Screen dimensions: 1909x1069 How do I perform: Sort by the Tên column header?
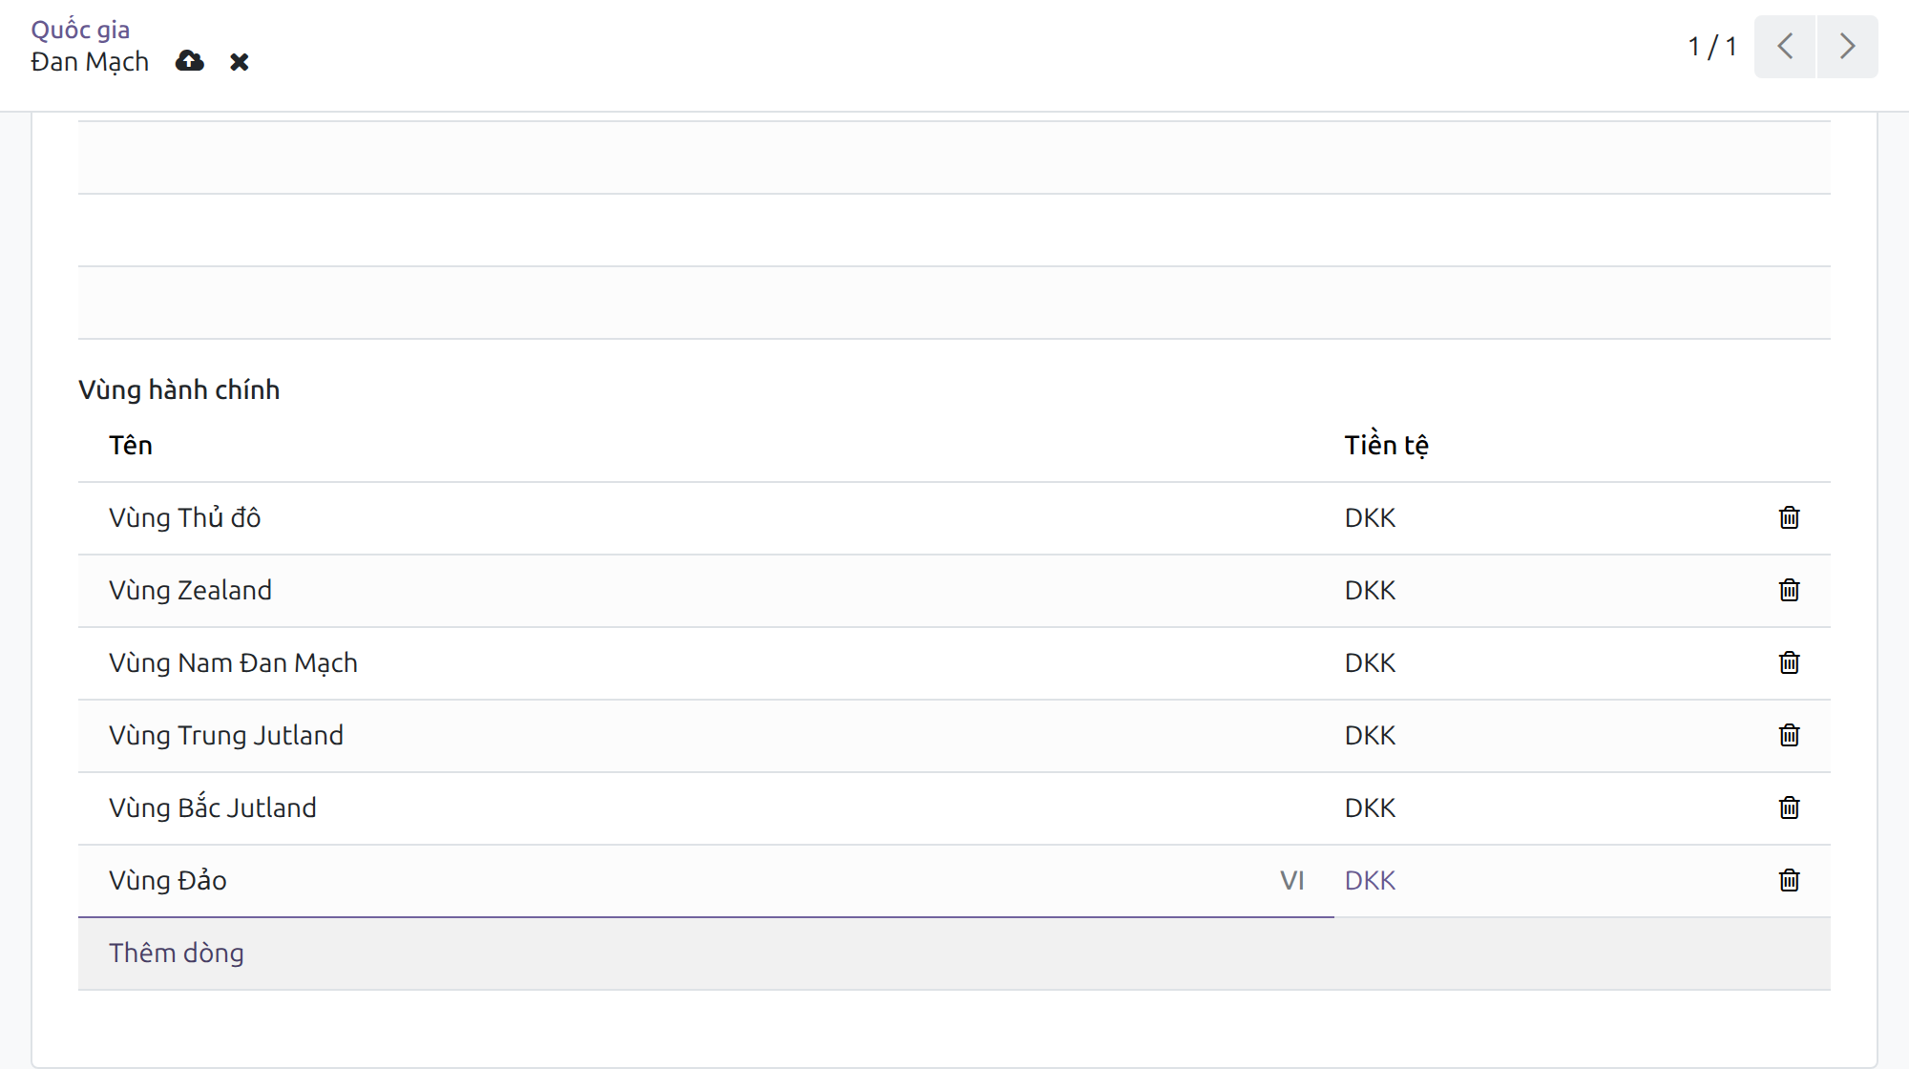coord(131,445)
